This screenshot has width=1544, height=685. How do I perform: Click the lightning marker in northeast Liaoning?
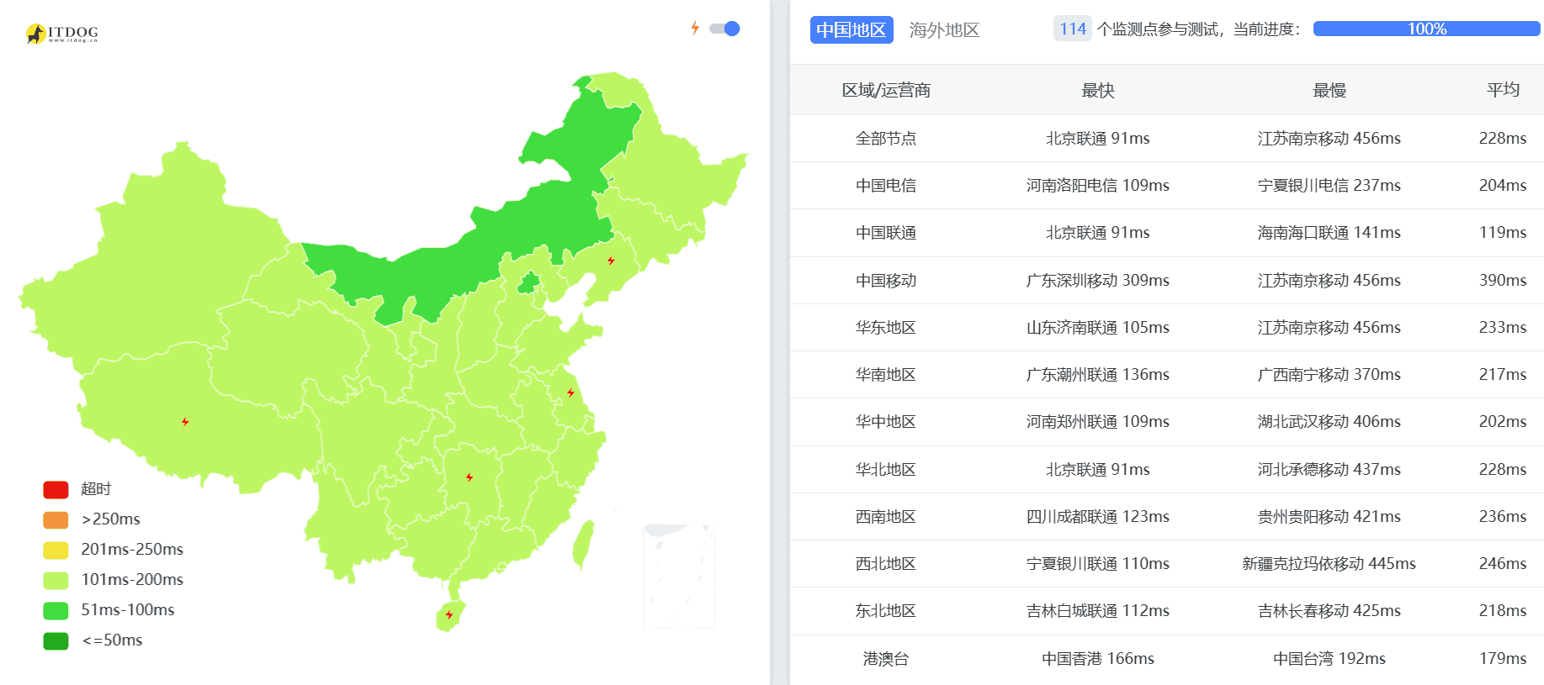(x=612, y=261)
